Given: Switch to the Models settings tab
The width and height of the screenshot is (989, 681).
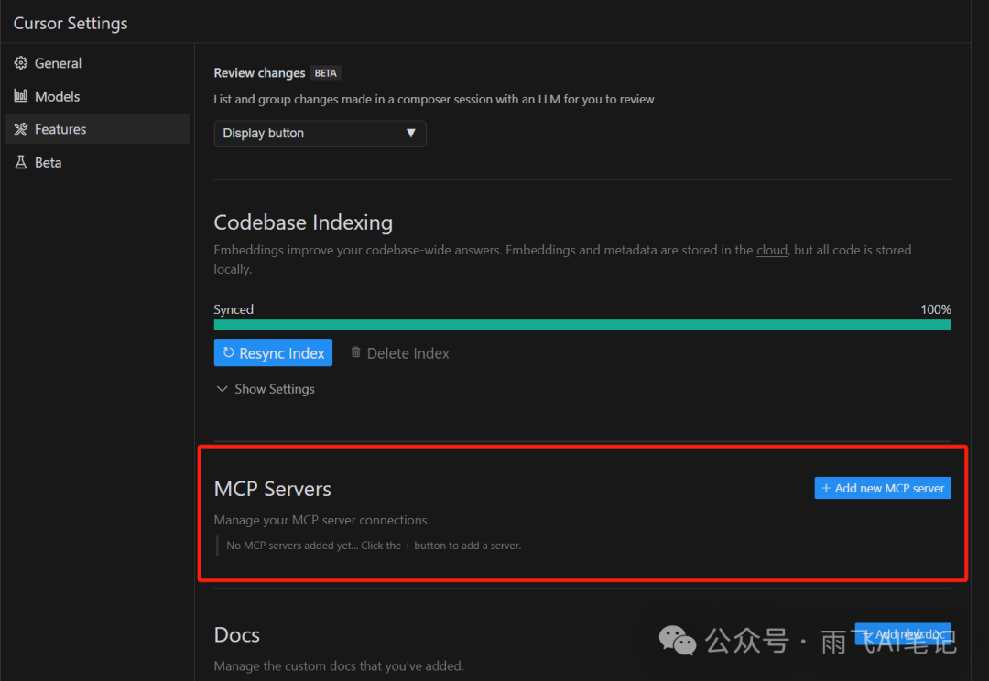Looking at the screenshot, I should click(97, 96).
